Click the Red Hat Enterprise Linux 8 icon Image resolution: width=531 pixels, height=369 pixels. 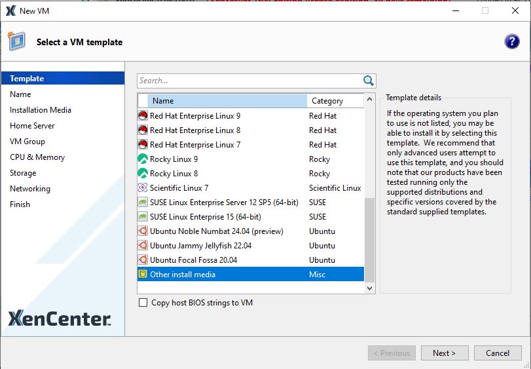[x=143, y=130]
